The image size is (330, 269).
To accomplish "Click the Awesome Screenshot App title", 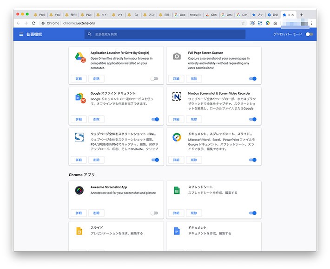I will pos(109,187).
